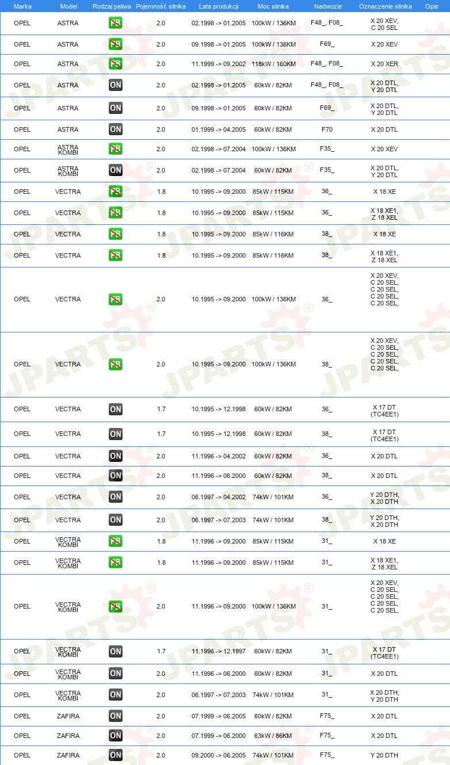
Task: Click PB icon for VECTRA 1.8 116KM 38_ X 18 XE
Action: pyautogui.click(x=116, y=234)
